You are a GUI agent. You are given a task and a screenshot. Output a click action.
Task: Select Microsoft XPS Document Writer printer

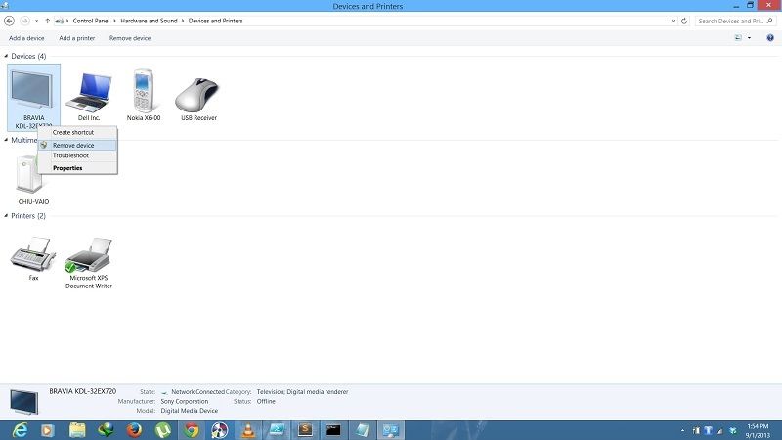[x=89, y=263]
